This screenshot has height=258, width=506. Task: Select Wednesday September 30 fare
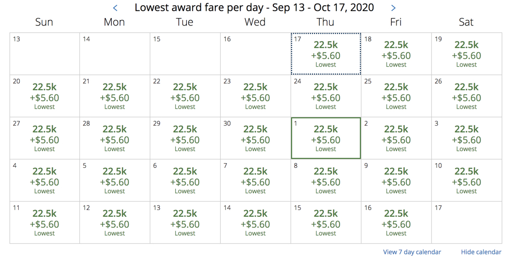pyautogui.click(x=255, y=139)
